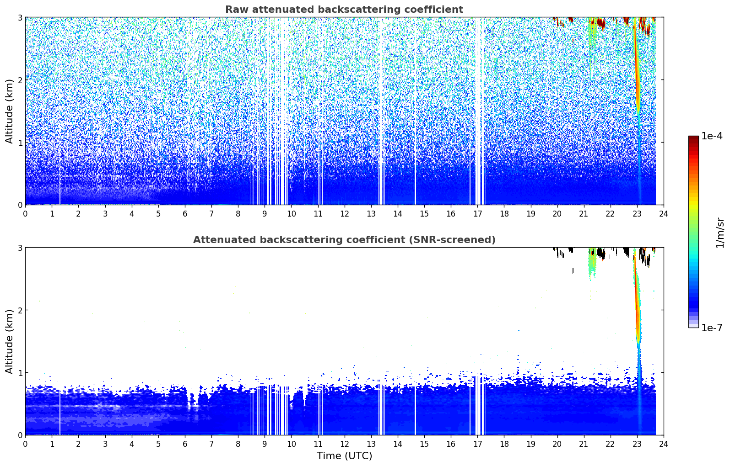This screenshot has width=730, height=466.
Task: Click the 12 hour tick on top axis
Action: pyautogui.click(x=344, y=213)
